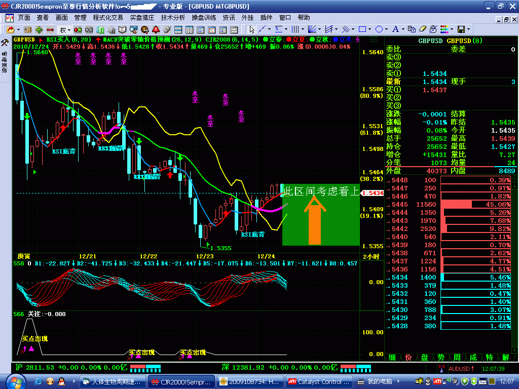
Task: Click the application chart icon left of 页面 menu
Action: click(9, 18)
